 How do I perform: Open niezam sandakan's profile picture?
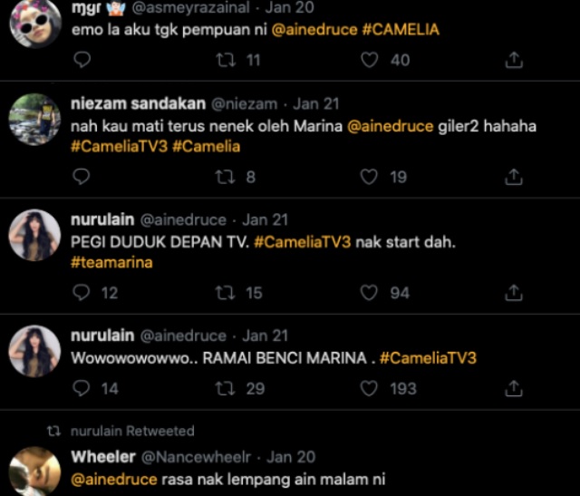pyautogui.click(x=34, y=119)
